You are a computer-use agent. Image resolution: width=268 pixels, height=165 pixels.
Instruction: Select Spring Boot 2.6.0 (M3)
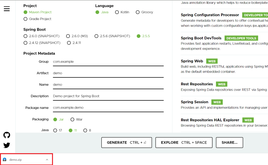point(77,36)
